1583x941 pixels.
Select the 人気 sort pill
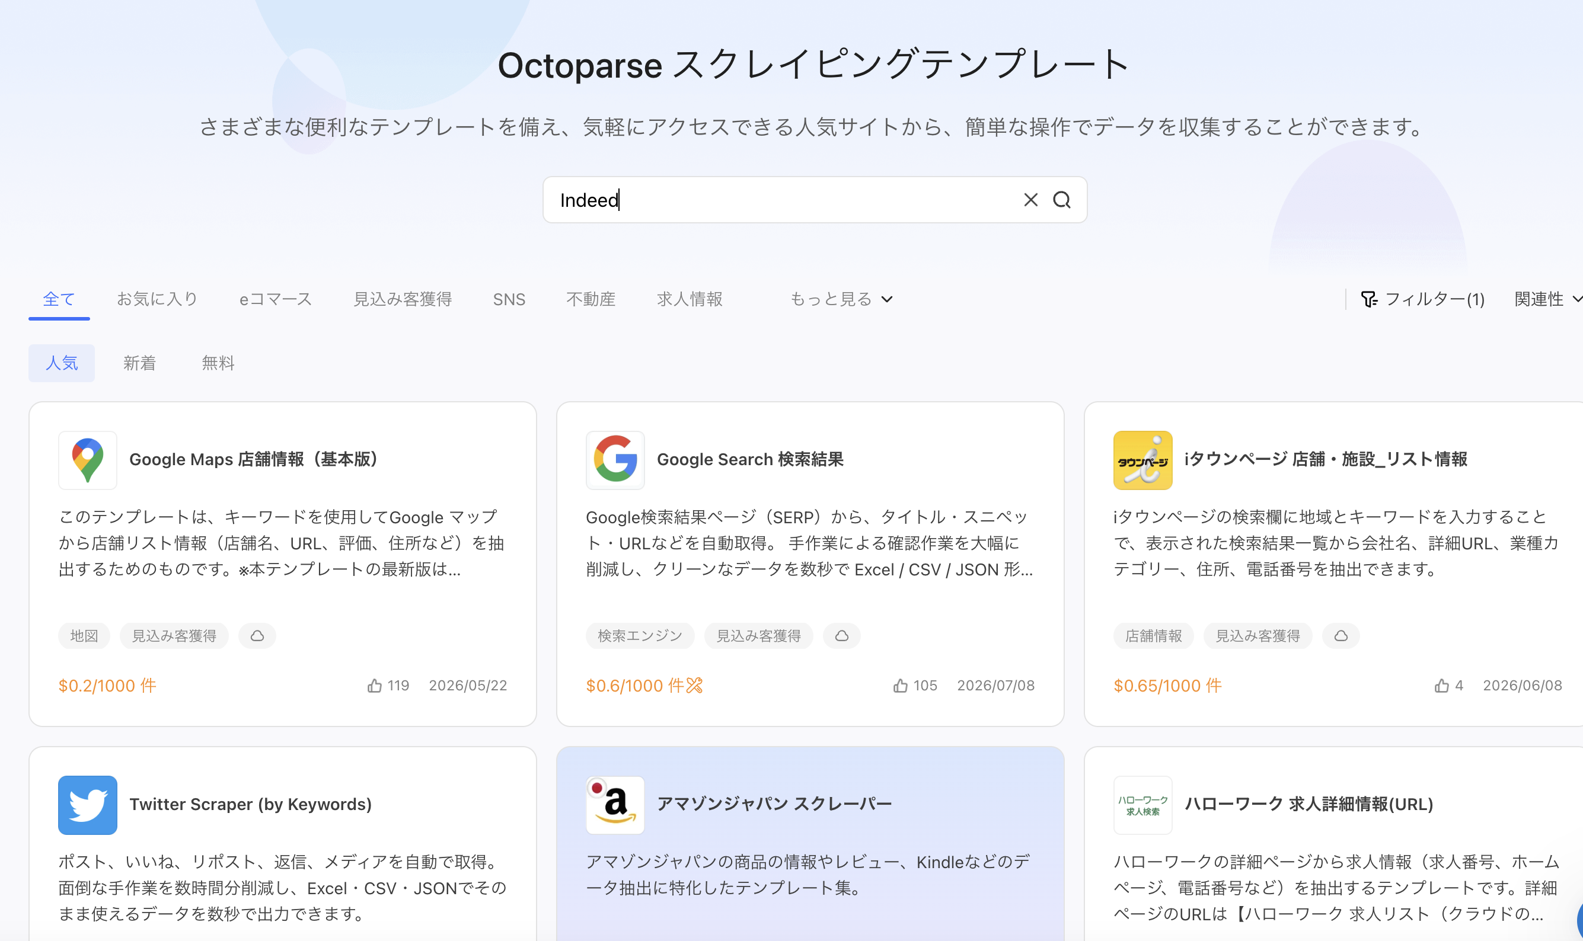(x=62, y=363)
